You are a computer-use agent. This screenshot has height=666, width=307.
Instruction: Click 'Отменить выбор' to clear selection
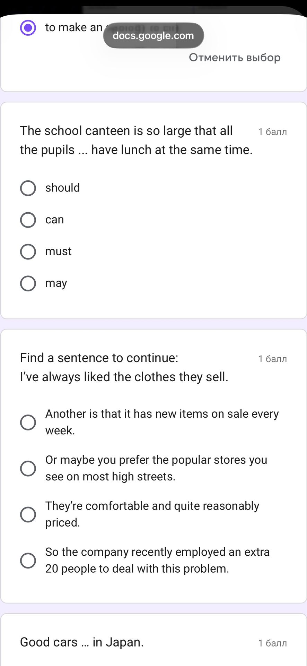[235, 57]
